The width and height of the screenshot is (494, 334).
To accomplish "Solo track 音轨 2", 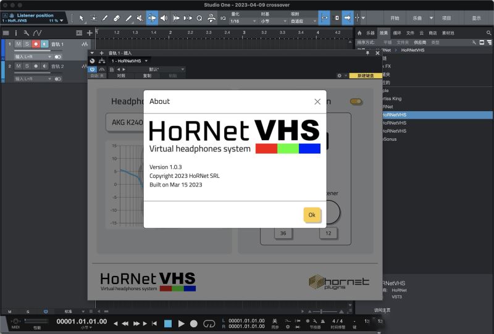I will 27,66.
